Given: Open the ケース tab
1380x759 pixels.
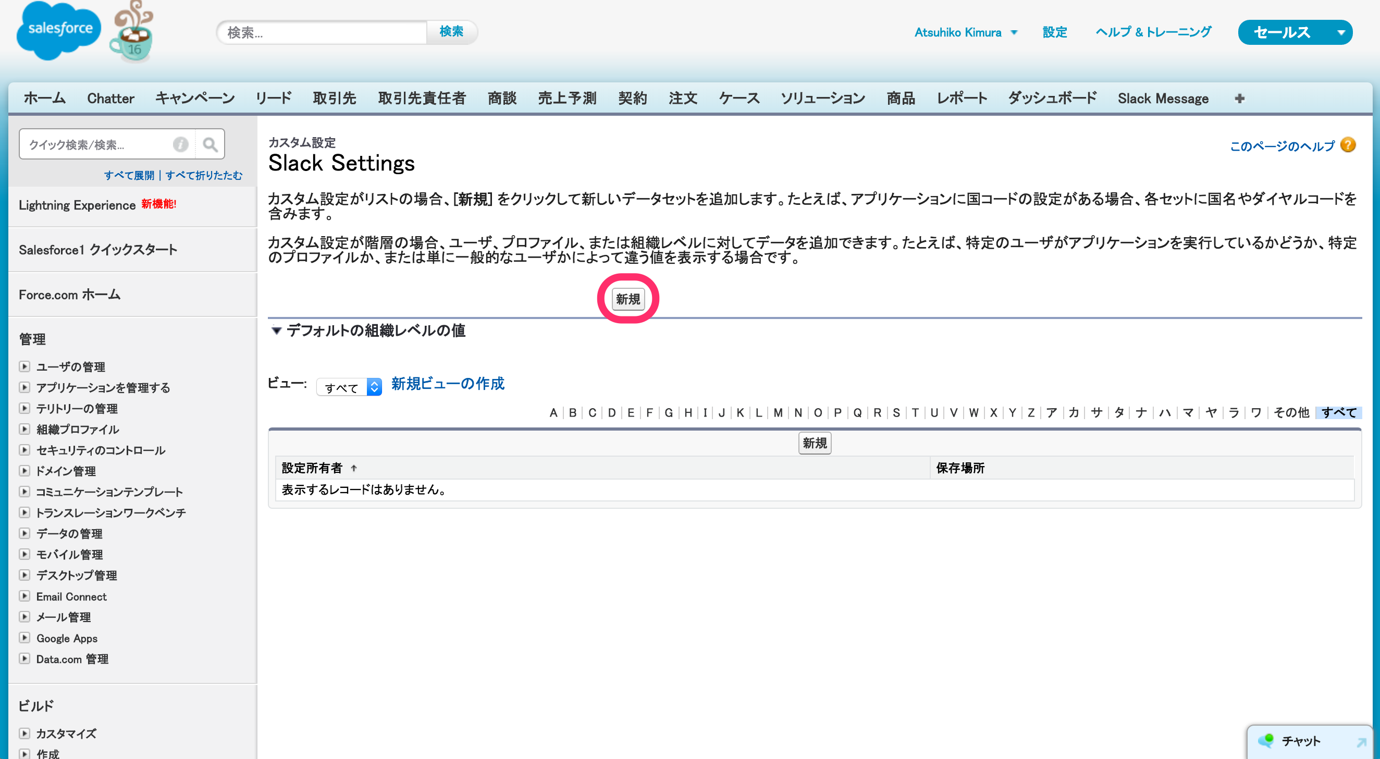Looking at the screenshot, I should pos(739,99).
